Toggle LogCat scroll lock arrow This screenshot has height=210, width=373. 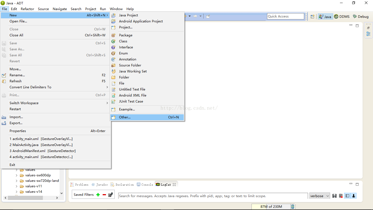354,196
